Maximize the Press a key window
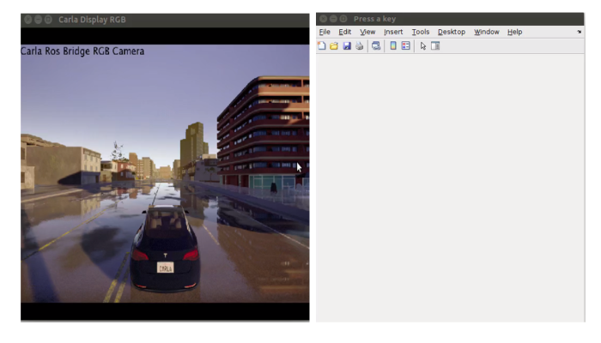 (x=343, y=19)
